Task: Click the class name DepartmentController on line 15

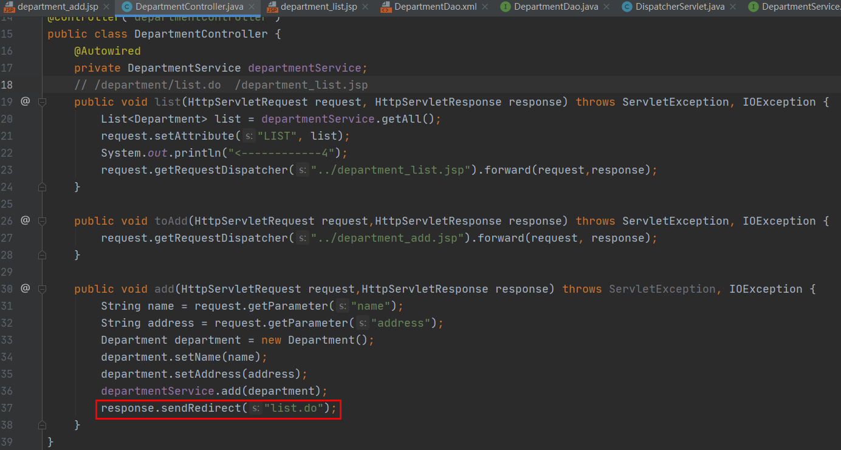Action: point(201,34)
